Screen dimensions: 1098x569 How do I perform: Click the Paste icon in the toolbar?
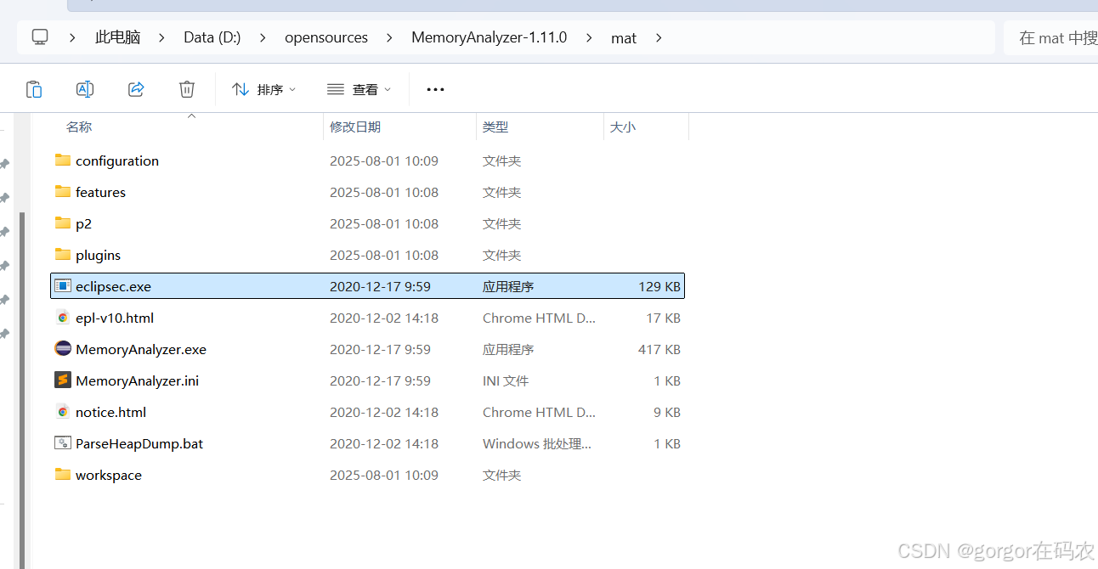click(34, 88)
